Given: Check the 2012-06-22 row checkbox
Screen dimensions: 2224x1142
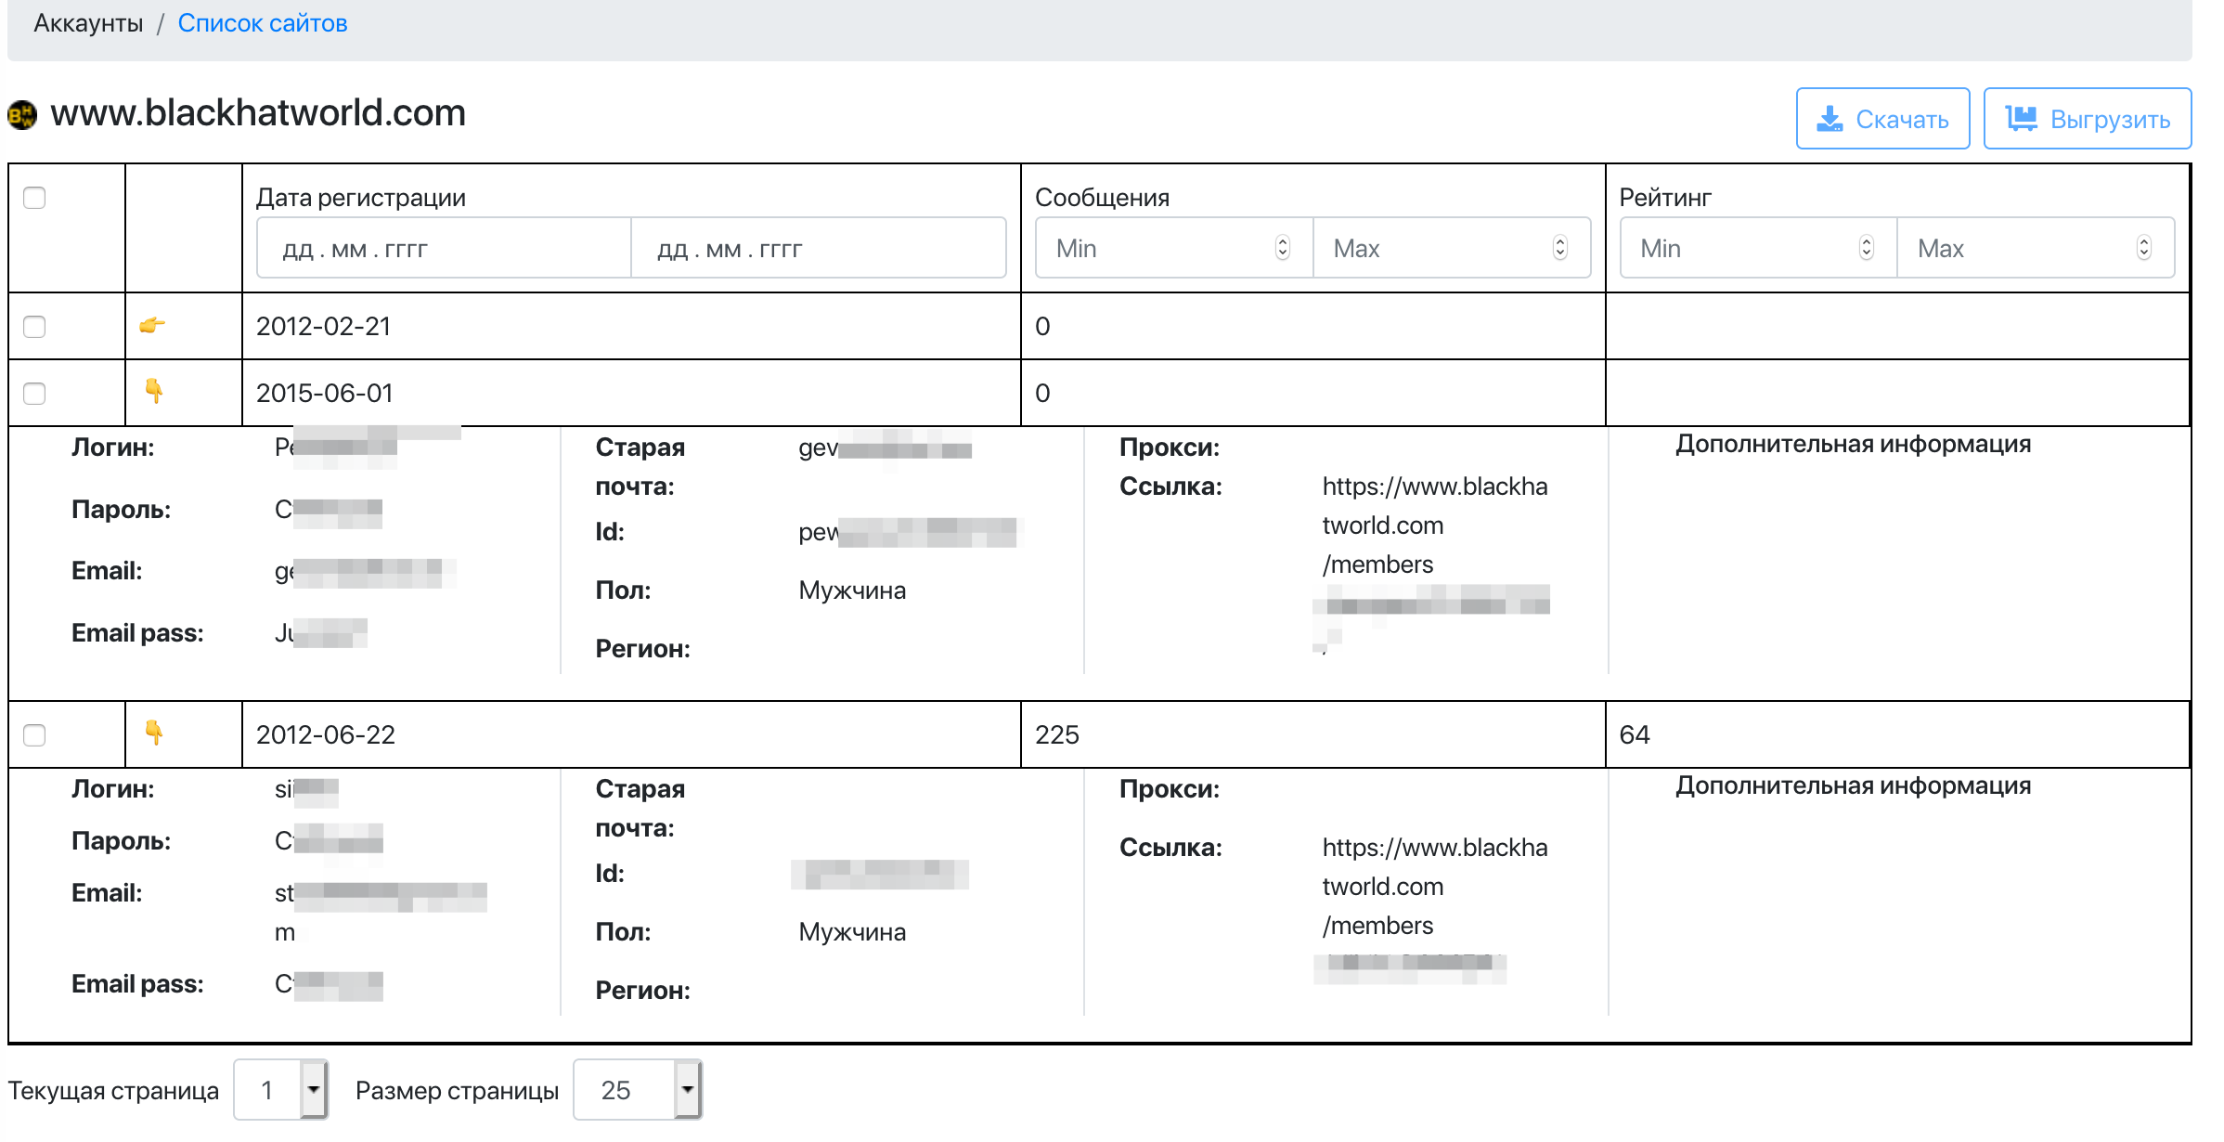Looking at the screenshot, I should 34,735.
